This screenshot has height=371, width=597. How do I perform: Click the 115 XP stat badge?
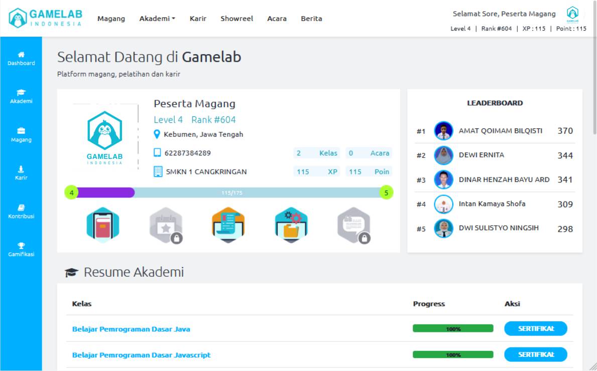(x=317, y=171)
